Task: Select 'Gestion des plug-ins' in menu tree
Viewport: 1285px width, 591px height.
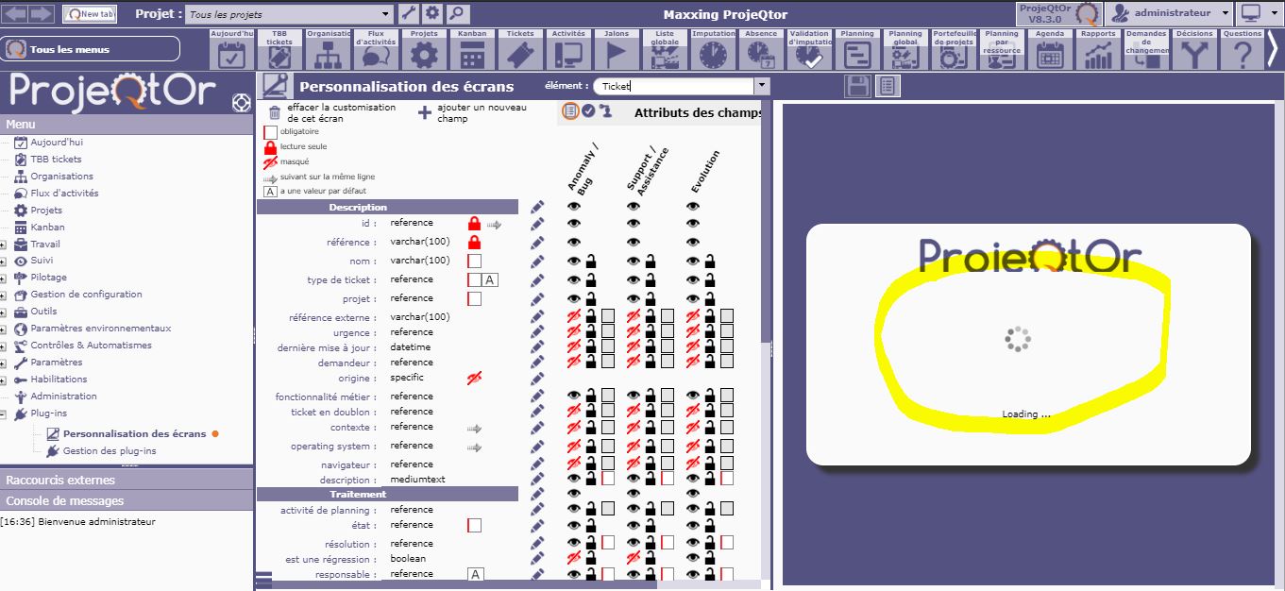Action: pyautogui.click(x=110, y=451)
